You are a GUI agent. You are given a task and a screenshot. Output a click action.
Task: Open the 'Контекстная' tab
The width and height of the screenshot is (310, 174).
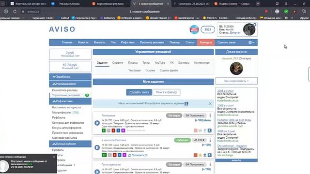point(201,63)
